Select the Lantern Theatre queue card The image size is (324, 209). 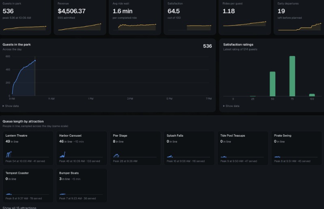click(x=28, y=148)
